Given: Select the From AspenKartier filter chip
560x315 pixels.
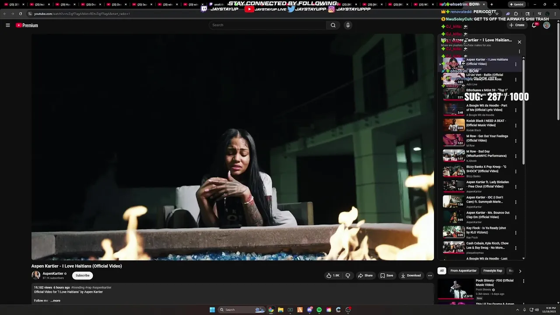Looking at the screenshot, I should 463,271.
